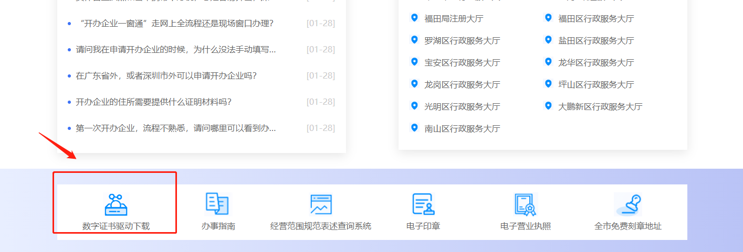Open the 全市免费刻章地址 stamp icon
Screen dimensions: 743x252
(628, 204)
